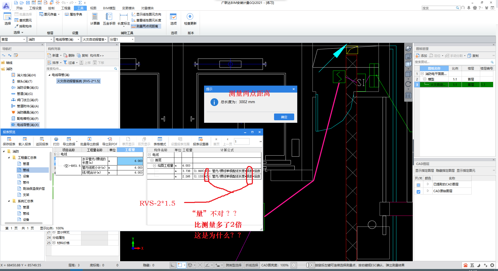498x271 pixels.
Task: Open the 分层1 layer dropdown
Action: point(122,39)
